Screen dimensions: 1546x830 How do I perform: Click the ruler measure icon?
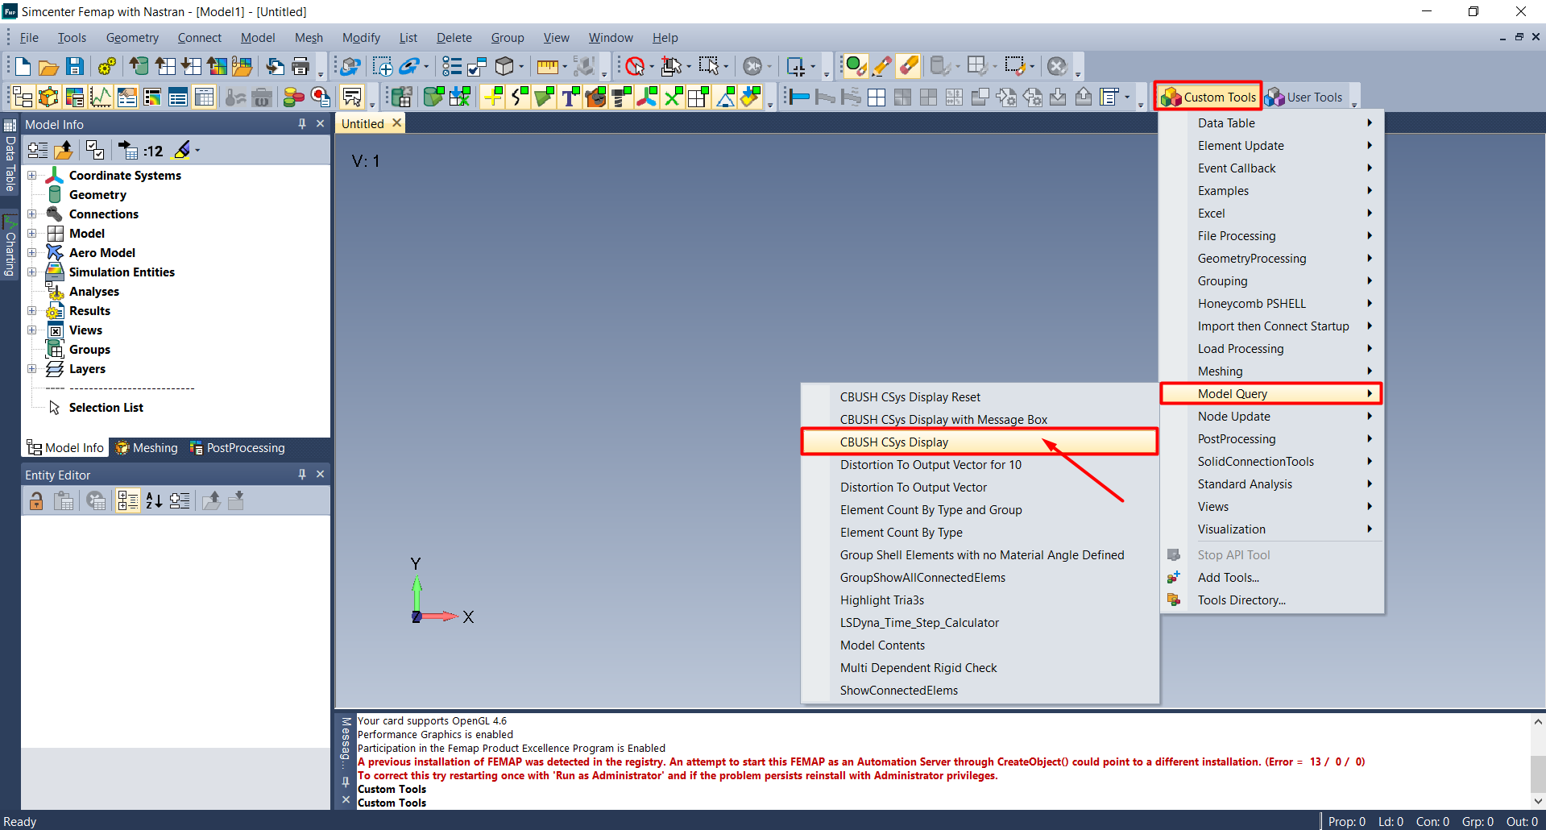(548, 66)
